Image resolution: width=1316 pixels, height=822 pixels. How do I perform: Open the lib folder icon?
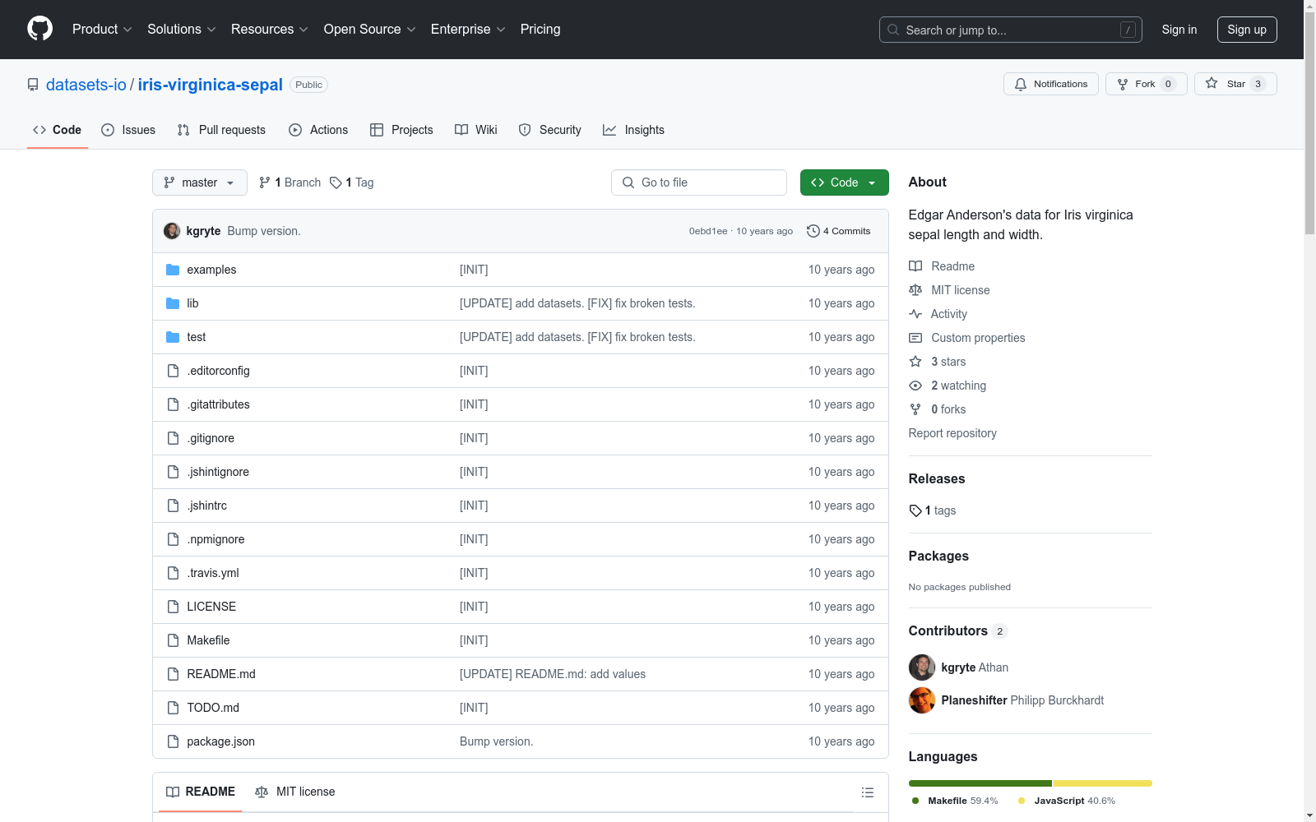click(173, 303)
